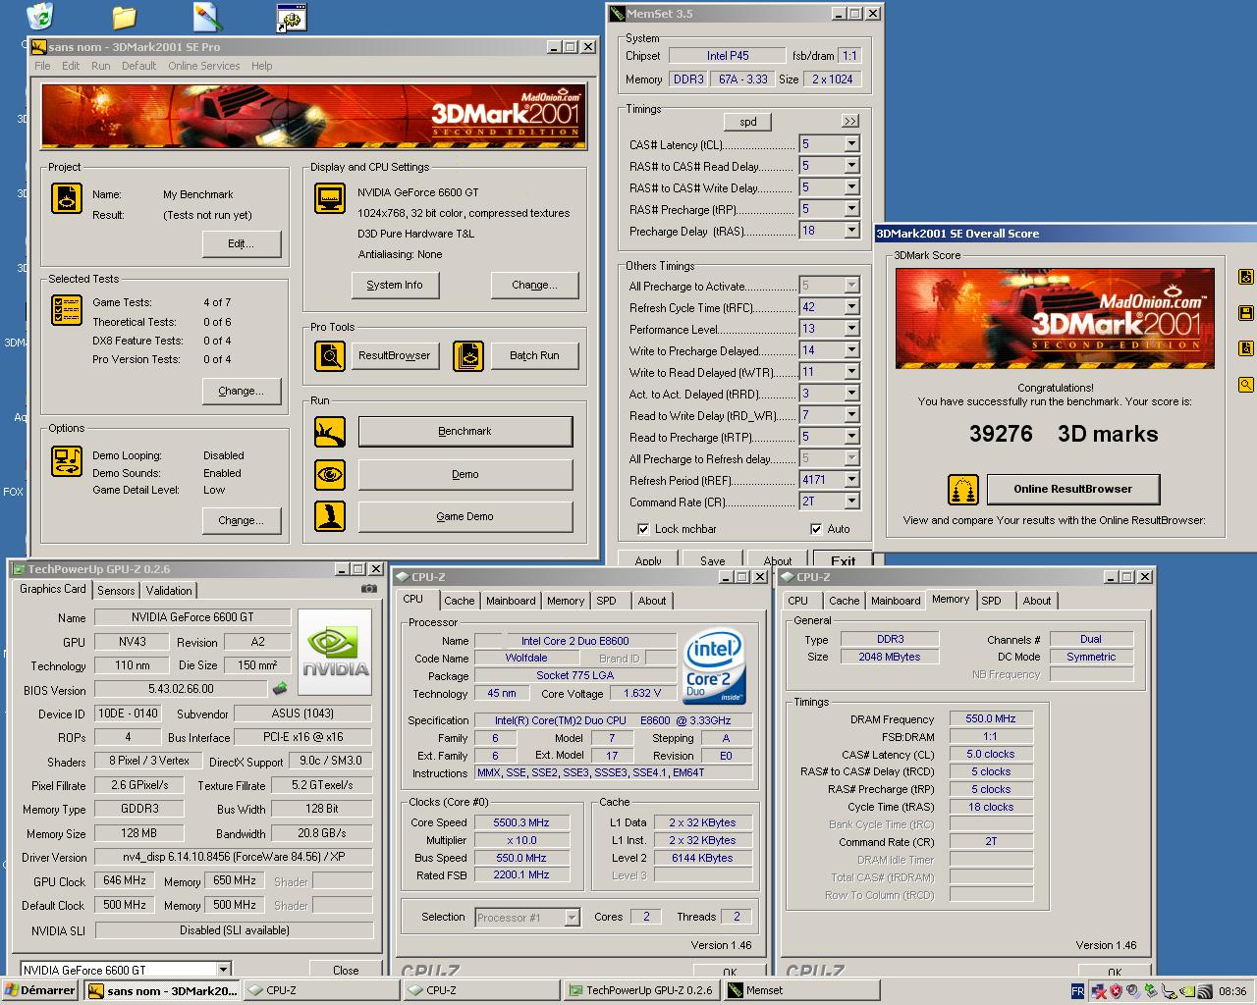Click the save result icon in score sidebar
The image size is (1257, 1005).
(x=1246, y=313)
